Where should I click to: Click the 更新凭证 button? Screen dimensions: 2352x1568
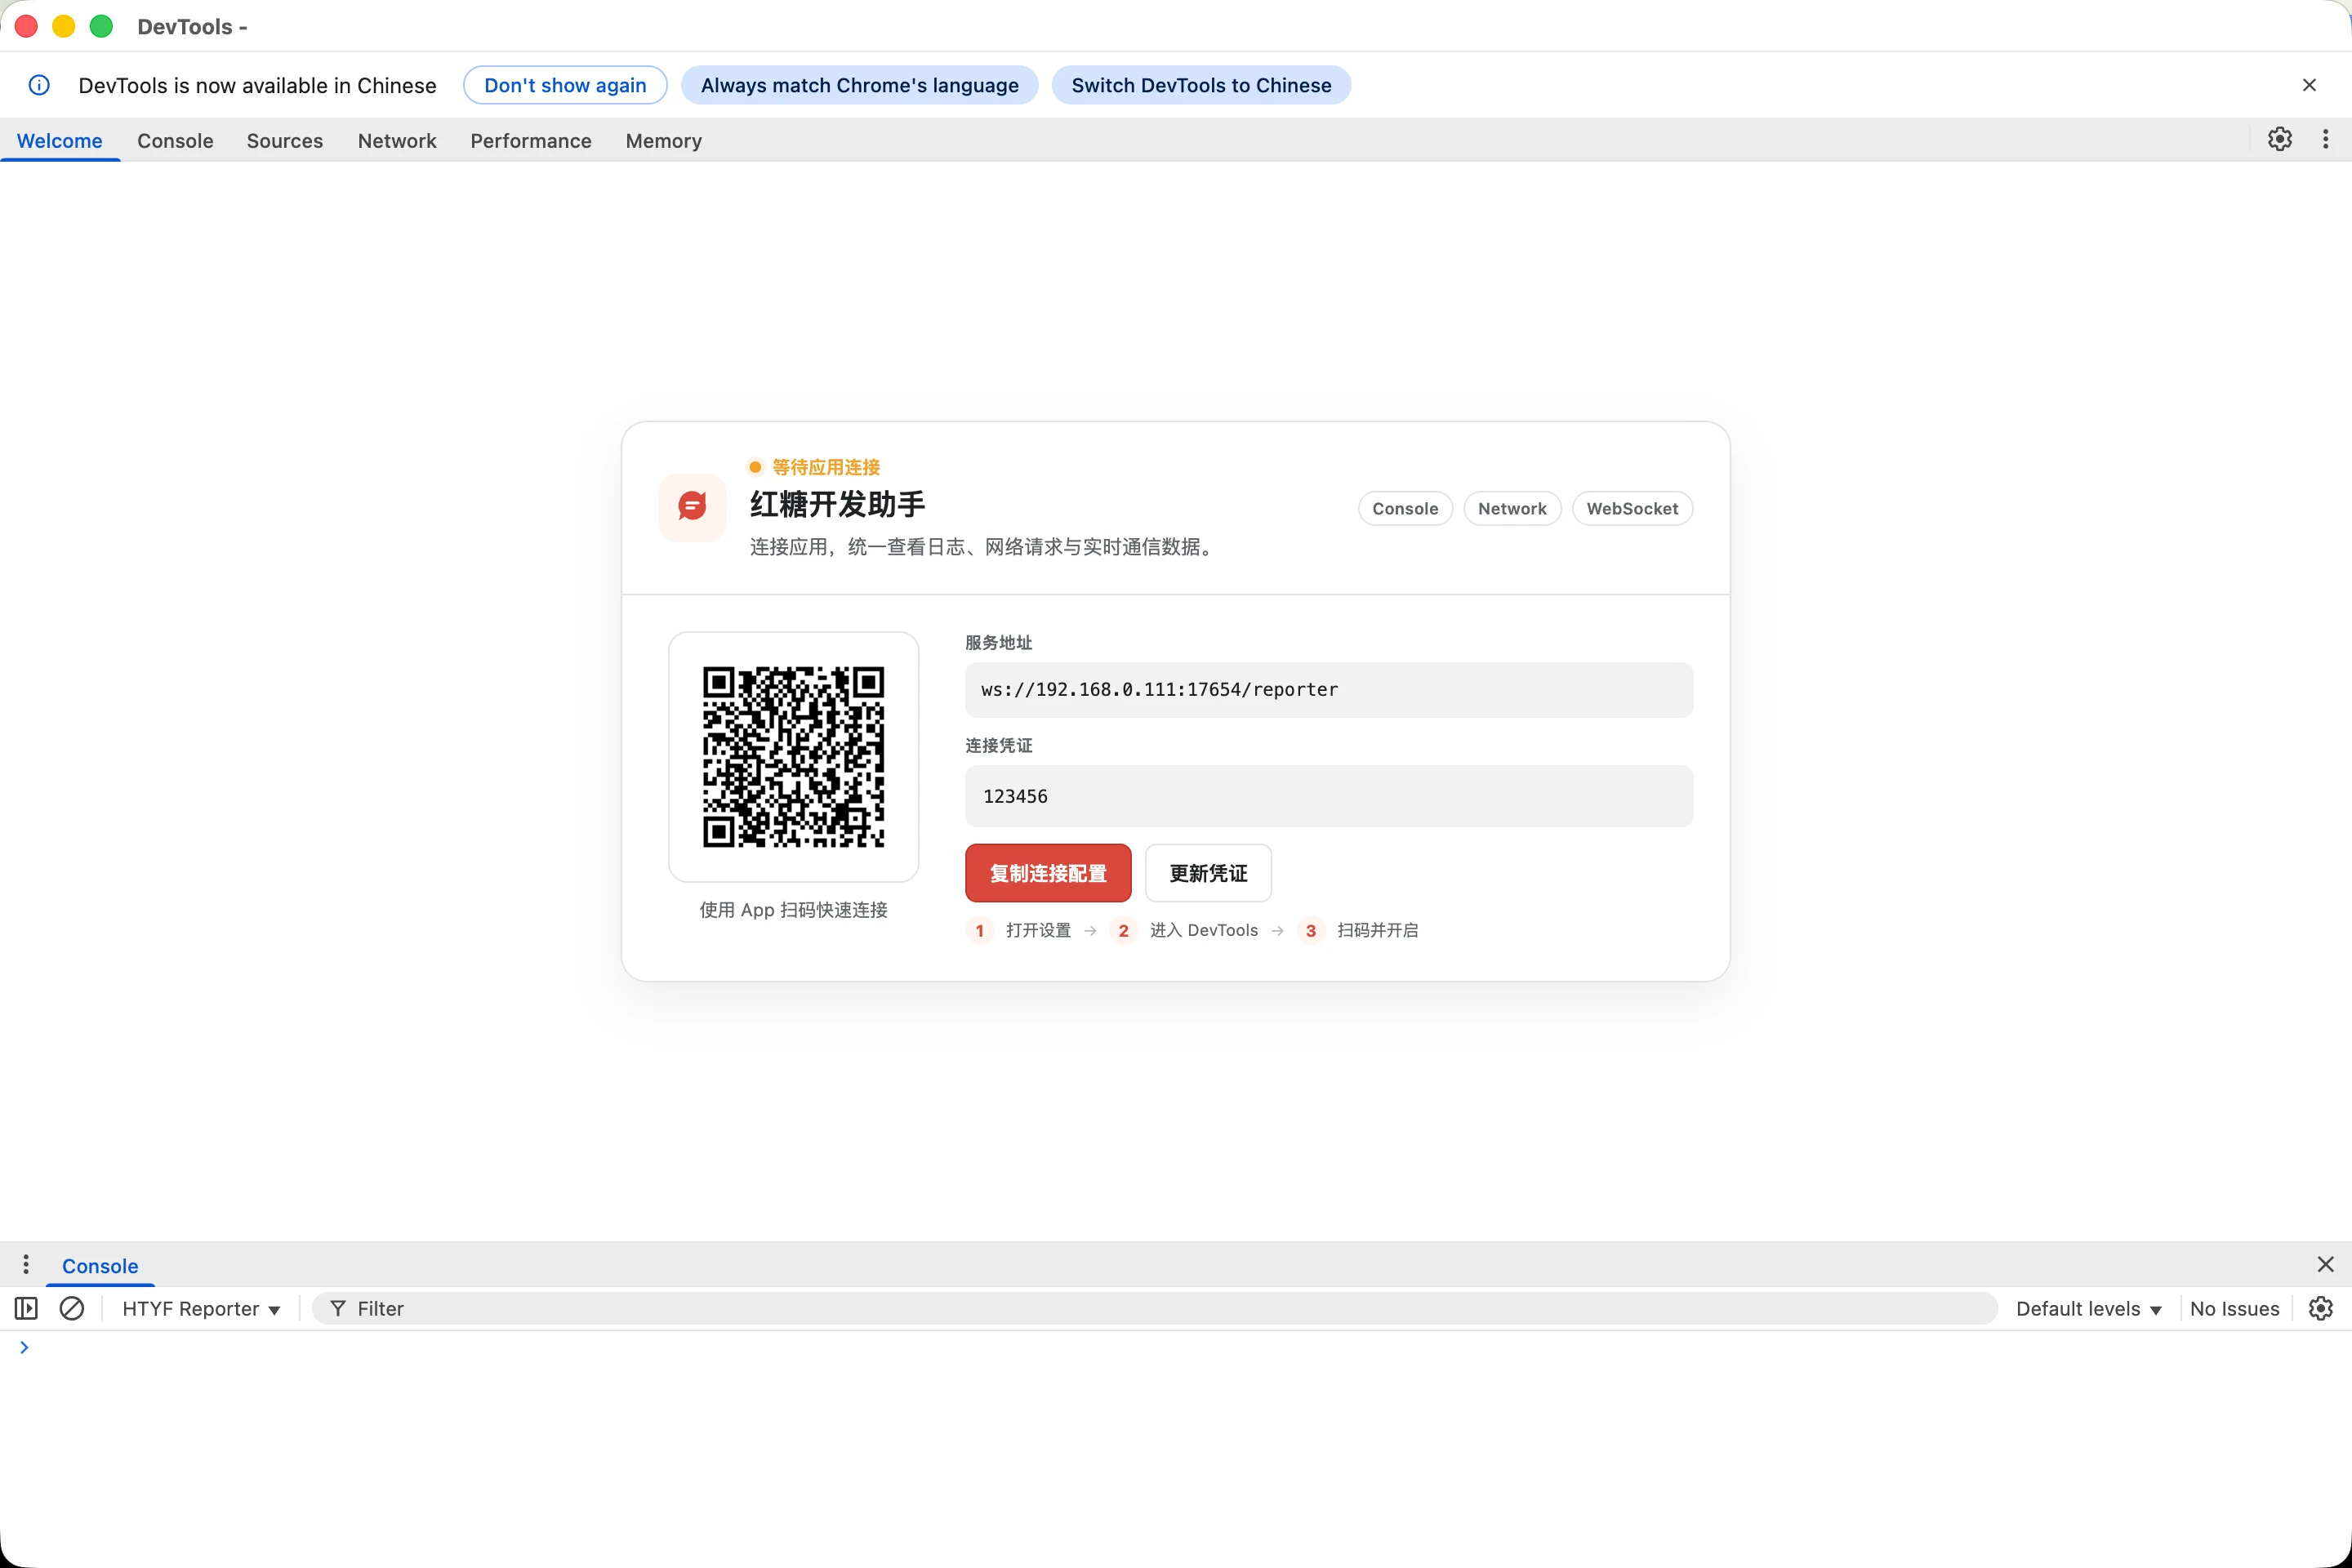coord(1208,873)
